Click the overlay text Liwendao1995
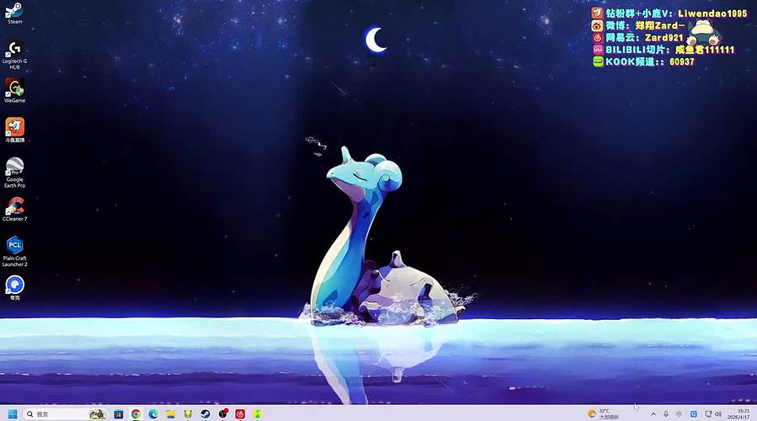Image resolution: width=757 pixels, height=421 pixels. (712, 13)
